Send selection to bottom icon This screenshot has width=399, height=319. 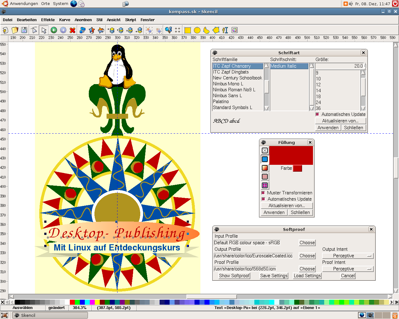(x=139, y=30)
